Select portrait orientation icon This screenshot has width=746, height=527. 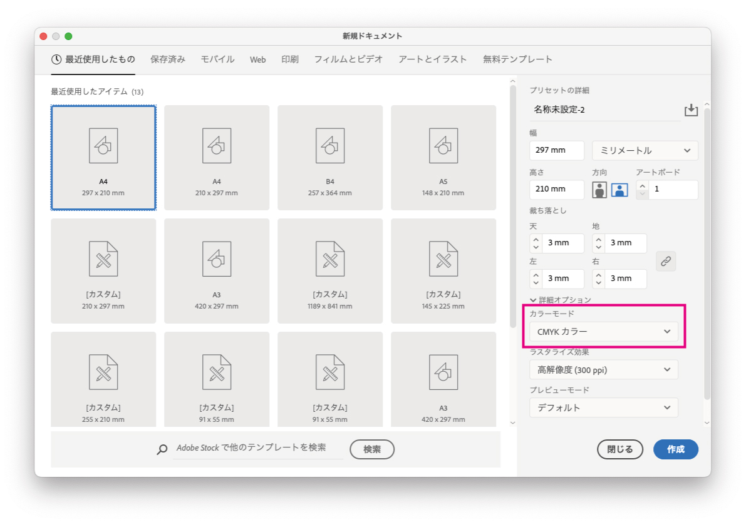[599, 190]
